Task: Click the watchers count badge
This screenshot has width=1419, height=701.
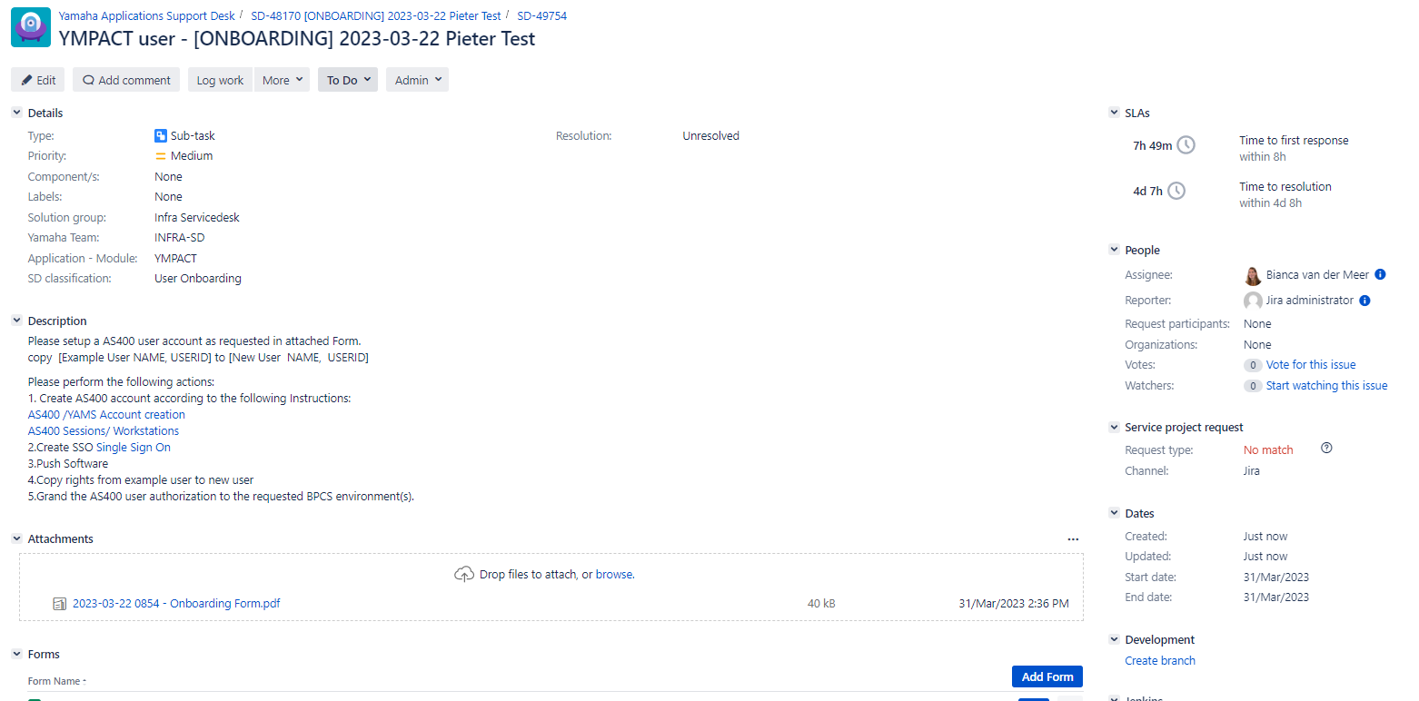Action: (x=1253, y=386)
